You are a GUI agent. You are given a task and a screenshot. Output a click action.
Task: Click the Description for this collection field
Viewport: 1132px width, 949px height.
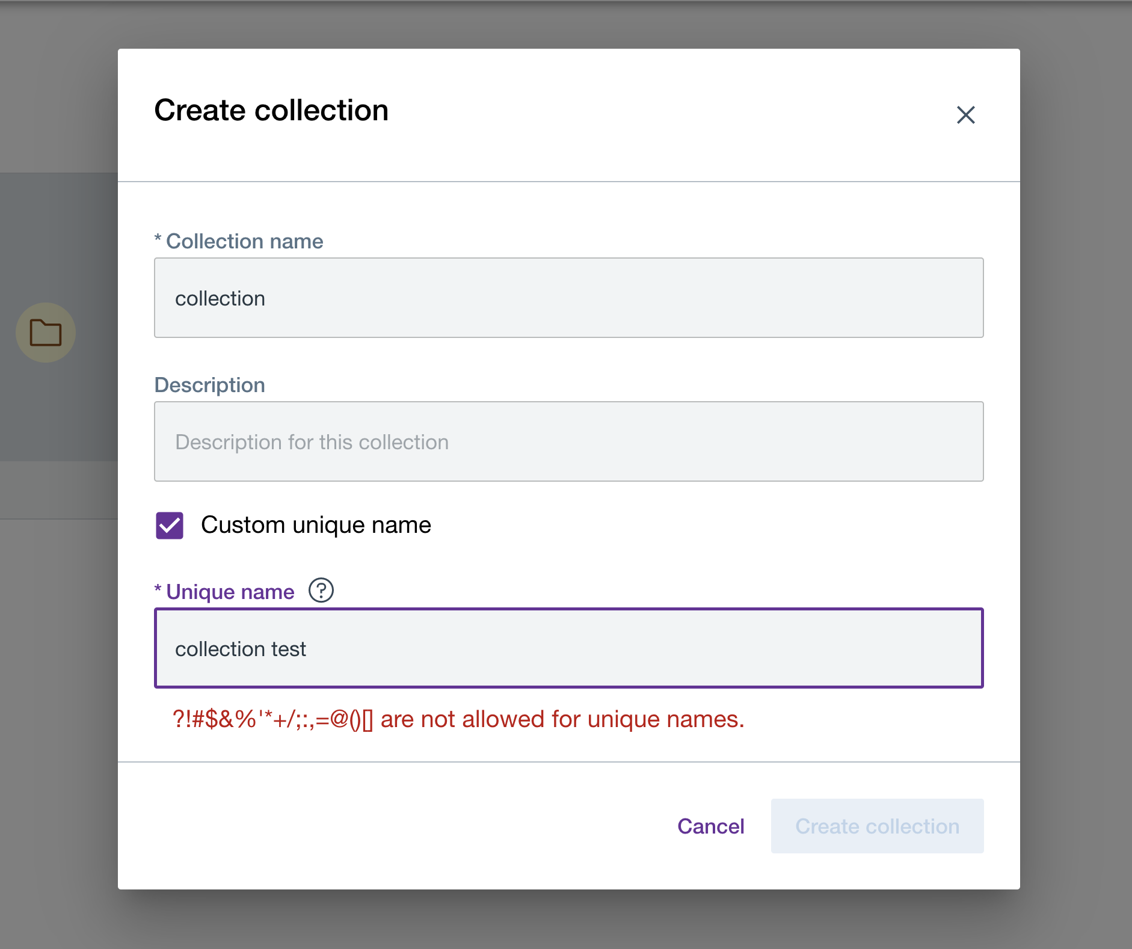[568, 442]
